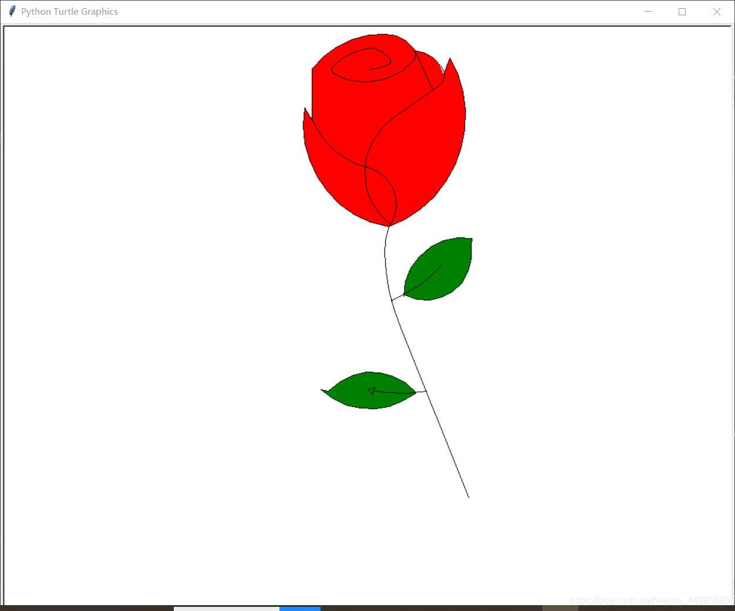
Task: Click the Python feather icon in the title bar
Action: coord(11,11)
